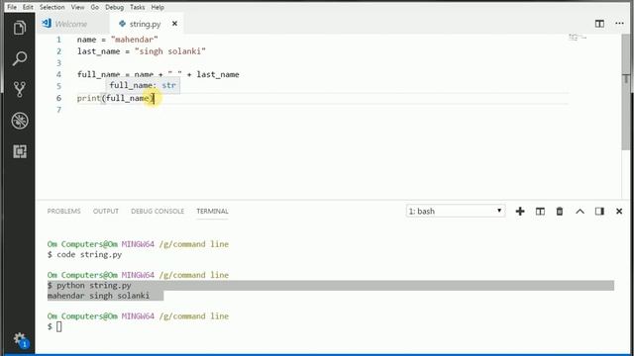This screenshot has height=356, width=634.
Task: Click terminal output 'mahendar singh solanki'
Action: click(x=98, y=296)
